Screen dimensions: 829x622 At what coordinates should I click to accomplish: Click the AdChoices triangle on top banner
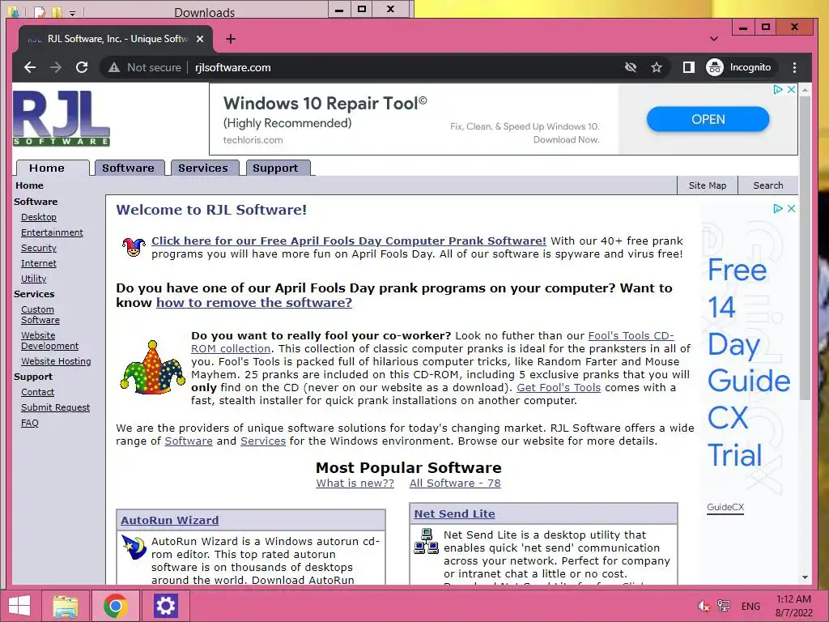coord(778,89)
